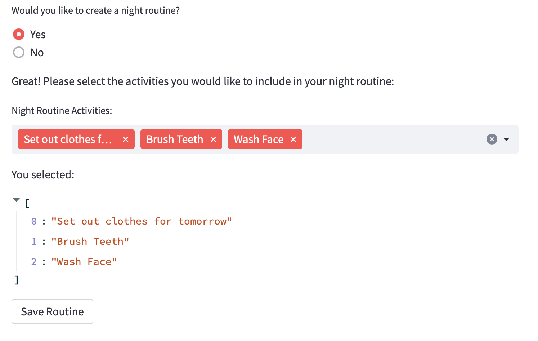The height and width of the screenshot is (341, 538).
Task: Remove the Wash Face tag
Action: coord(293,139)
